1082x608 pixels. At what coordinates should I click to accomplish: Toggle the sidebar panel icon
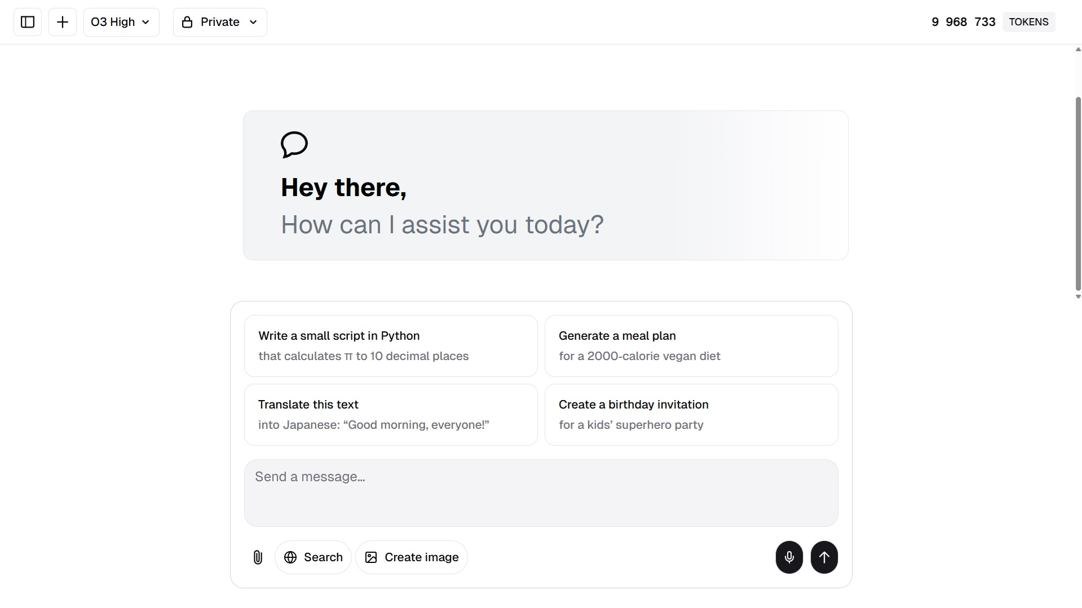pos(28,22)
